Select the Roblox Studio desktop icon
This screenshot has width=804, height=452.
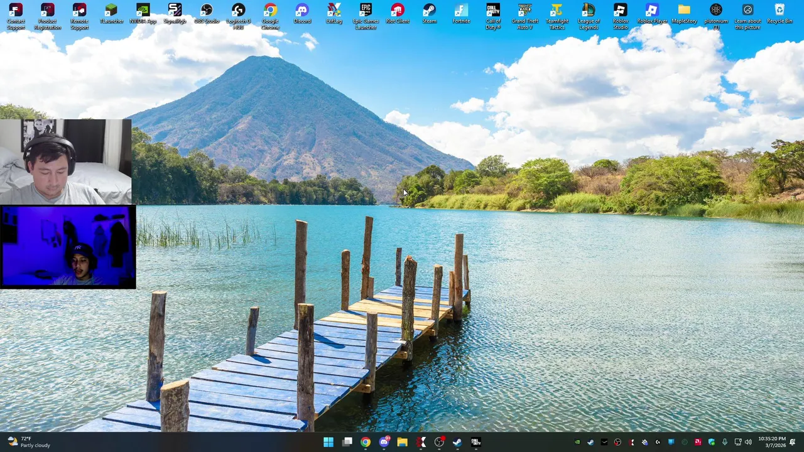tap(620, 16)
